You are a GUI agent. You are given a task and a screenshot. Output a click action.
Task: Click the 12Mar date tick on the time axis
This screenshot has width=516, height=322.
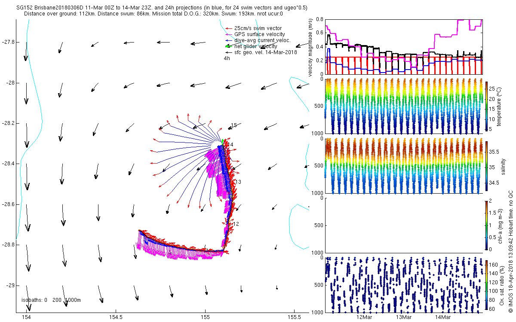point(364,317)
